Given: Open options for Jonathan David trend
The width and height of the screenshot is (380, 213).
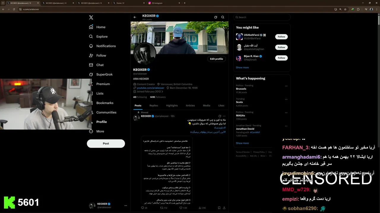Looking at the screenshot, I should (286, 126).
